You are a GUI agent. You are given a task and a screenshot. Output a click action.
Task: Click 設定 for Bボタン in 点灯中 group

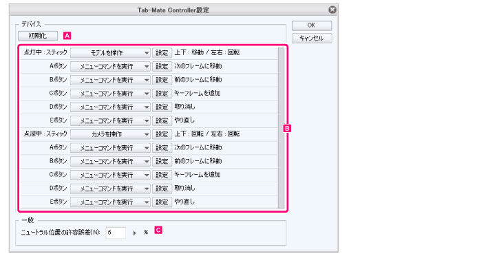[162, 80]
